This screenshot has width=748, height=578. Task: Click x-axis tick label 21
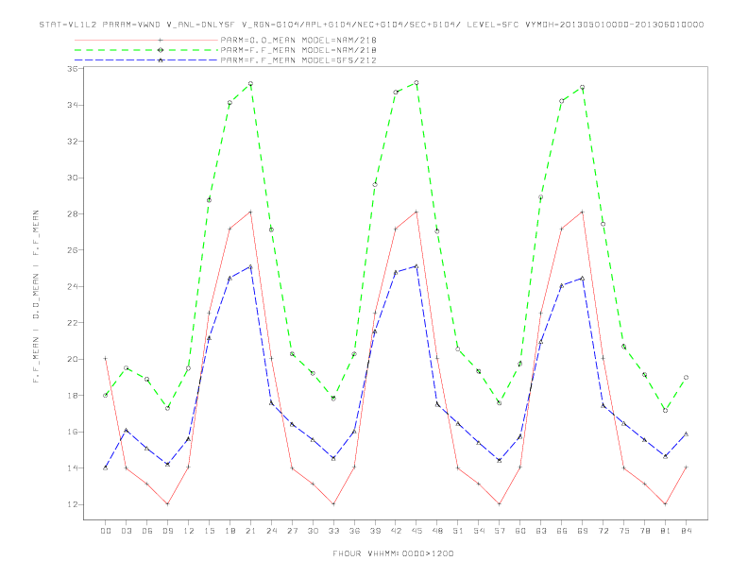(x=250, y=531)
